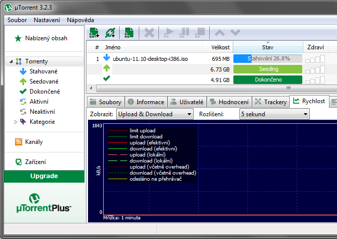
Task: Sort by the Velikost column header
Action: [218, 47]
